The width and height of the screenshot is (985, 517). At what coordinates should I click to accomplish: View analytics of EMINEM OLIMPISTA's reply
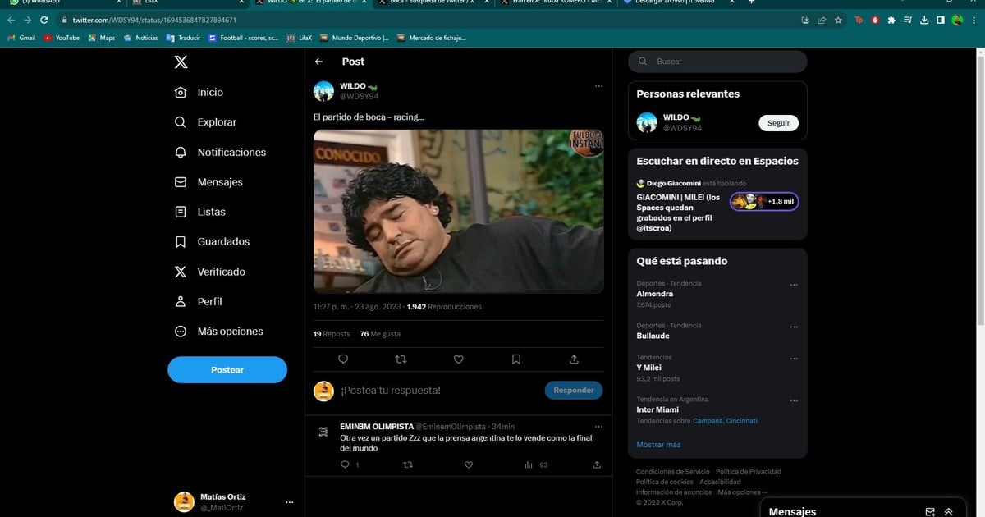click(x=536, y=465)
